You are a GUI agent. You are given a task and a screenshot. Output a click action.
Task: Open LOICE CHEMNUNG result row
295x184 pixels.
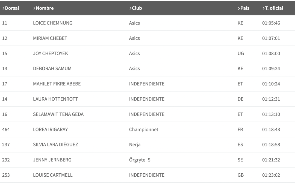(53, 23)
